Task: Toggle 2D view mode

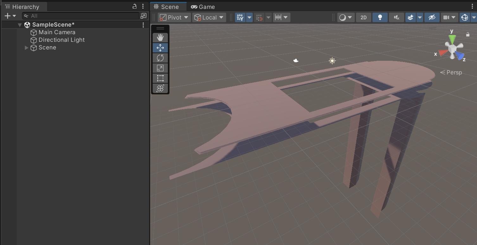Action: click(x=364, y=17)
